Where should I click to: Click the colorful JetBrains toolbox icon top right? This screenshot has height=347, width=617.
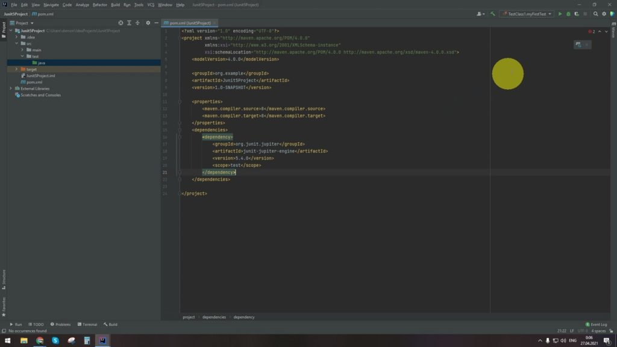[x=612, y=14]
